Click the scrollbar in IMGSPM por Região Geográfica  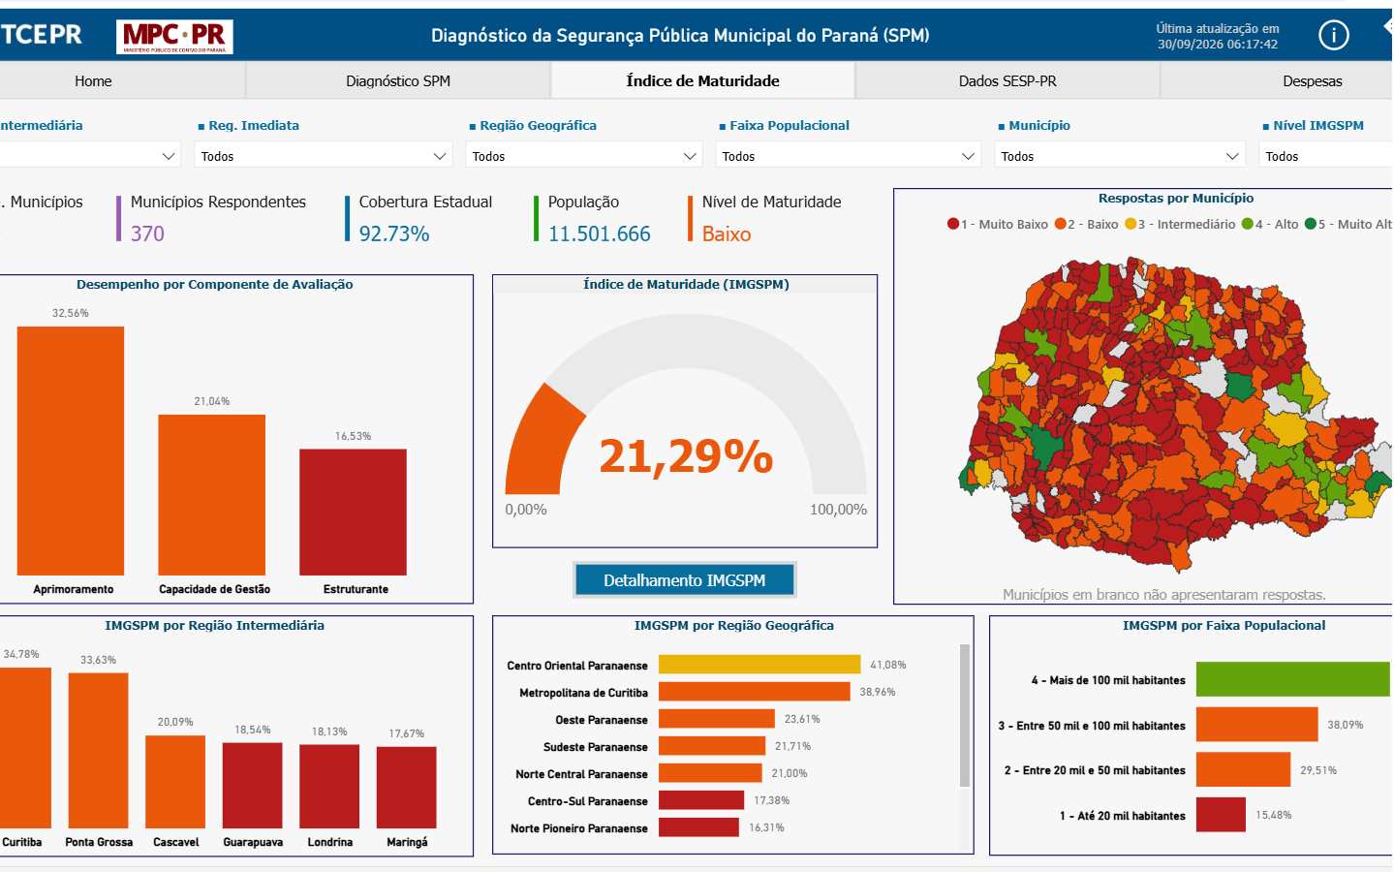coord(964,715)
